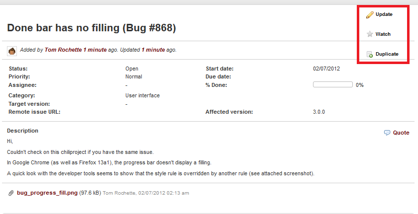This screenshot has height=214, width=418.
Task: Click the issue title "Done bar has no filling"
Action: [63, 28]
